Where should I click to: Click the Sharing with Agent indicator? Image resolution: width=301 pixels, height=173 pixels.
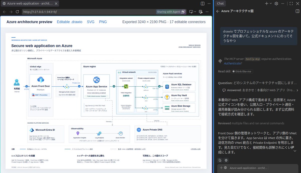point(171,12)
